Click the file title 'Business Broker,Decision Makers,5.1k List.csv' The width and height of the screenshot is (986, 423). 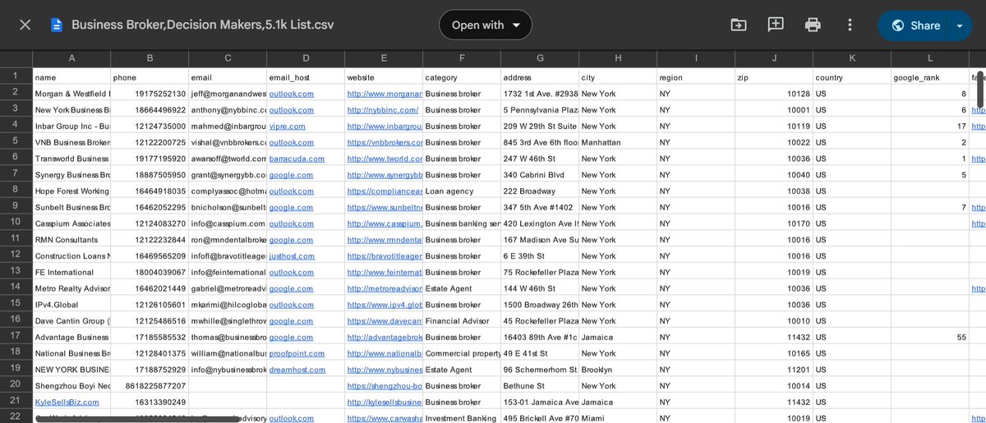click(203, 25)
